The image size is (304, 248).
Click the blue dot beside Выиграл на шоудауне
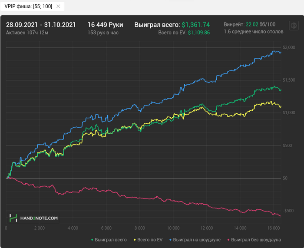tap(170, 240)
